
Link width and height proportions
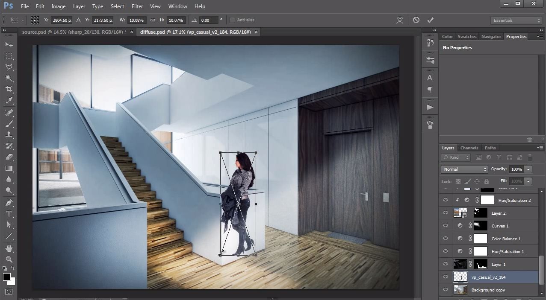point(153,20)
